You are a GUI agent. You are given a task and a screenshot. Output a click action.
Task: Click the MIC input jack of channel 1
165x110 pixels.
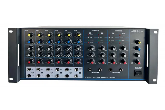pyautogui.click(x=29, y=69)
